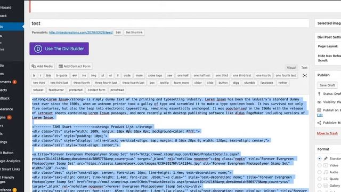Click the del quicktag button

75,76
